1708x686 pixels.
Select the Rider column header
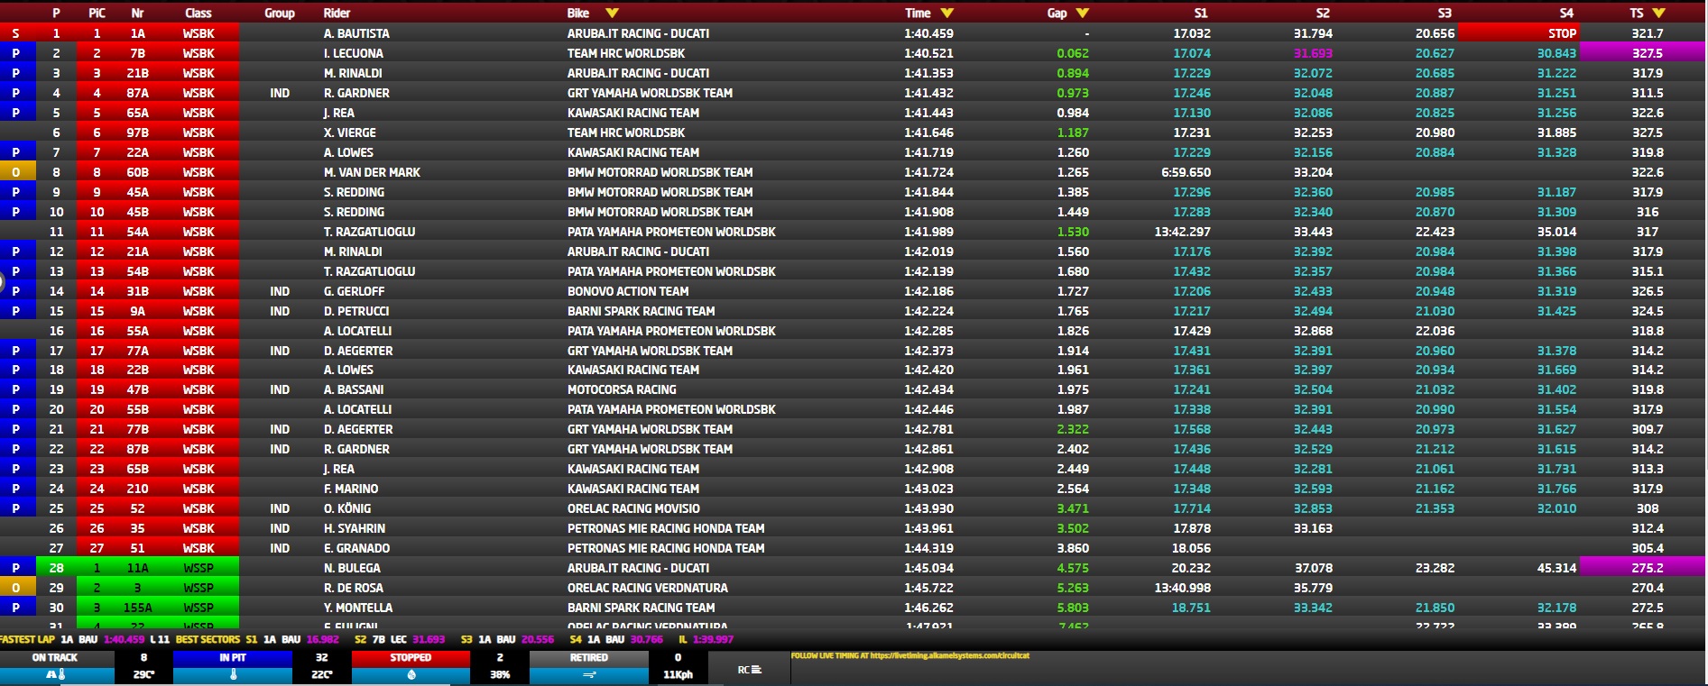[x=337, y=13]
